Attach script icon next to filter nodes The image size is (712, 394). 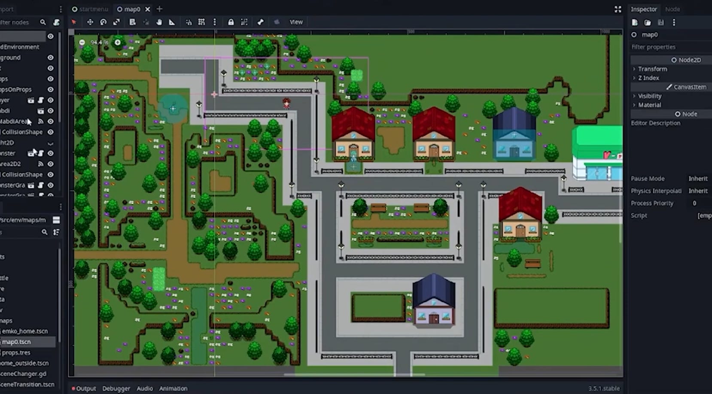(56, 22)
